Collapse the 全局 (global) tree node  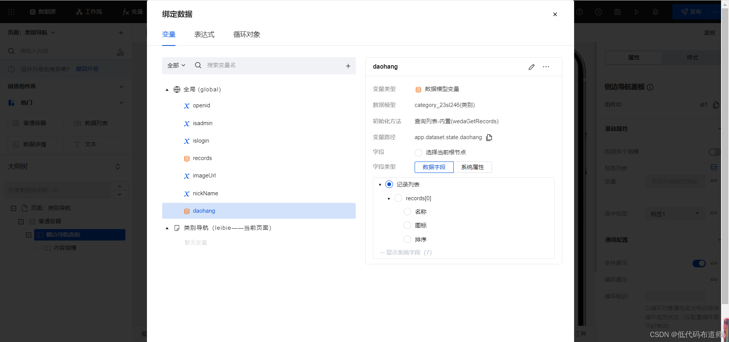coord(167,90)
